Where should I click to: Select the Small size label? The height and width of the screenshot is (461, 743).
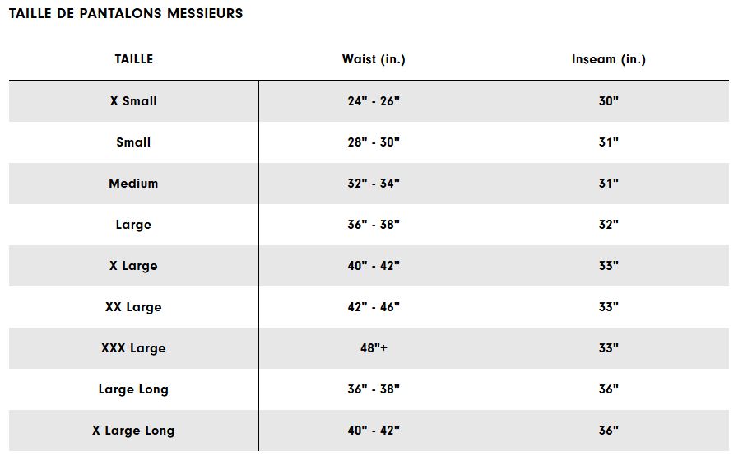[133, 142]
